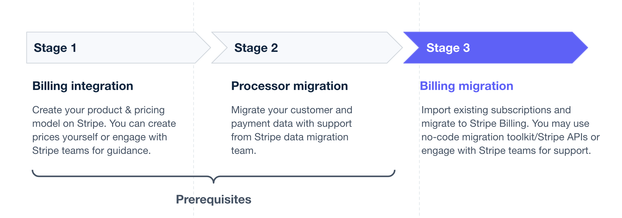Screen dimensions: 622x218
Task: Click the Stage 1 arrow banner
Action: [118, 48]
